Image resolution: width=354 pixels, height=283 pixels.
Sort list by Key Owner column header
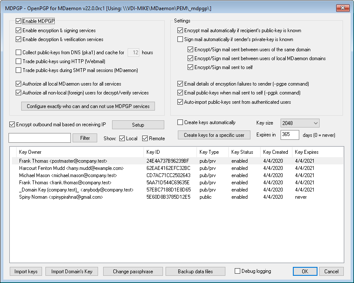[79, 152]
